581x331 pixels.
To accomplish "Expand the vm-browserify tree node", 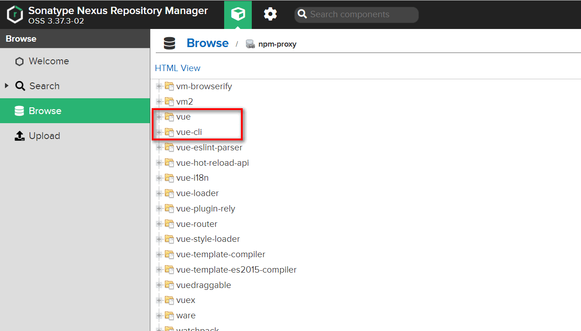I will coord(159,86).
